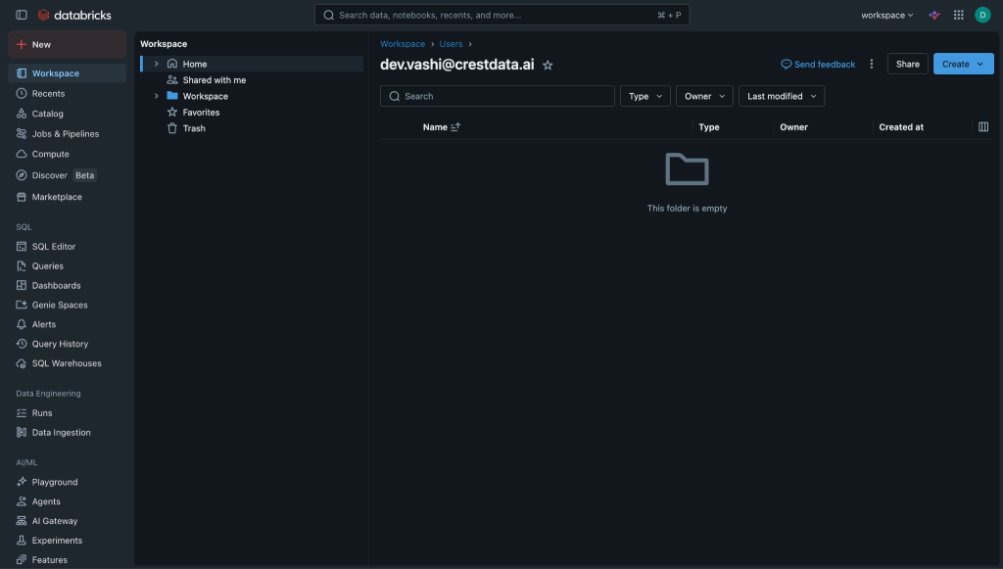Focus the global search bar
The height and width of the screenshot is (569, 1003).
pos(501,15)
